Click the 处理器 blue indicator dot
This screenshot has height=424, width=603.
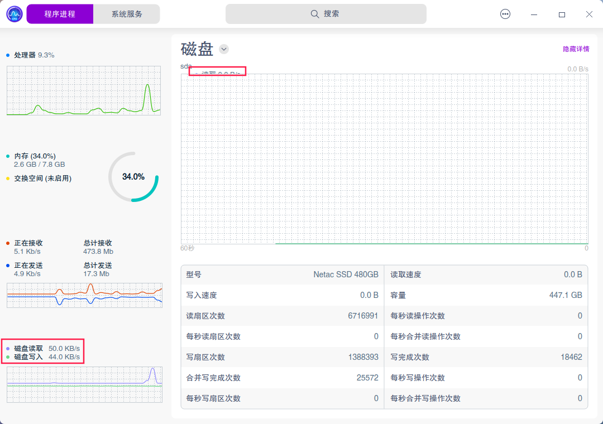click(x=7, y=55)
